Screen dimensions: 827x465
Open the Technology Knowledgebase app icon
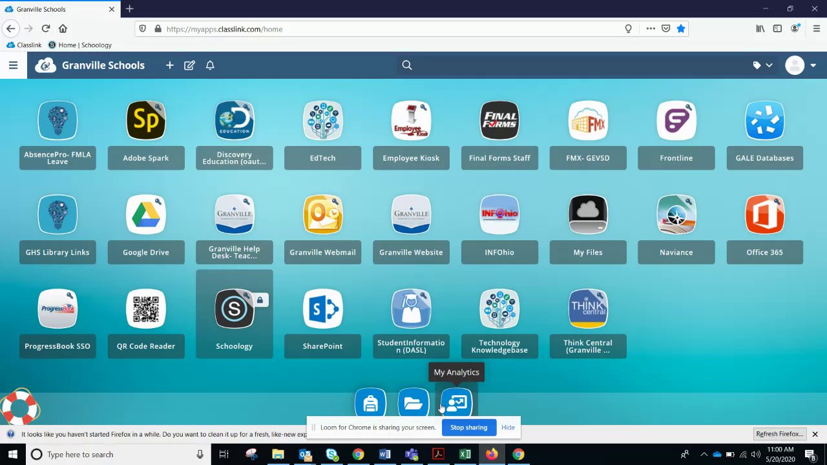coord(499,309)
